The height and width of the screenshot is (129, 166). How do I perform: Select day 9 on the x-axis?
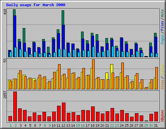click(x=50, y=125)
